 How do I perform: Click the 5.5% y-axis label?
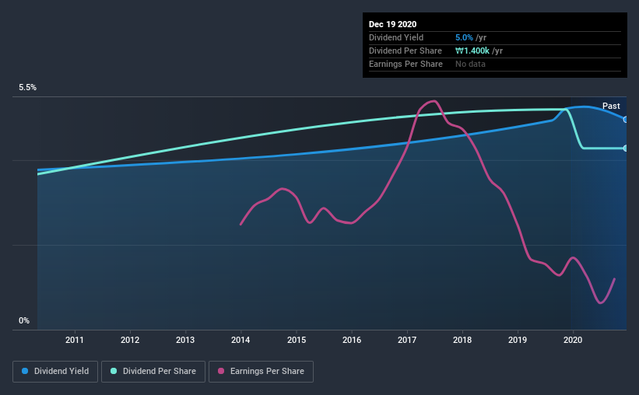click(28, 88)
